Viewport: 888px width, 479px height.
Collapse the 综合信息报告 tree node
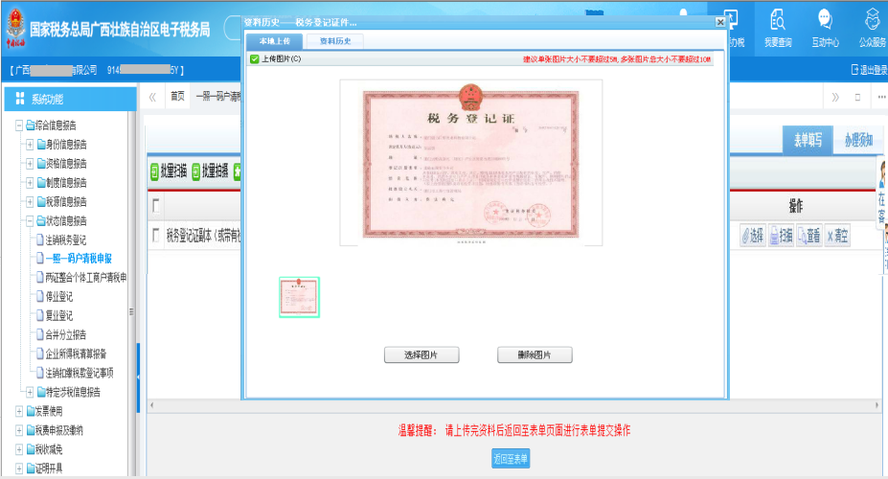point(19,125)
